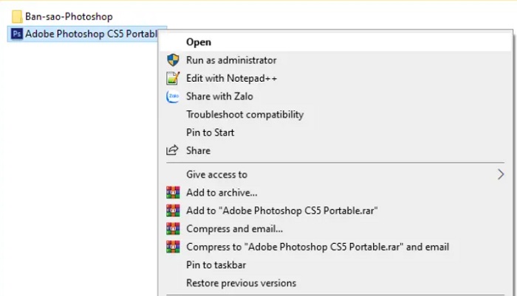Select the Ban-sao-Photoshop folder name
Screen dimensions: 517x296
[69, 16]
